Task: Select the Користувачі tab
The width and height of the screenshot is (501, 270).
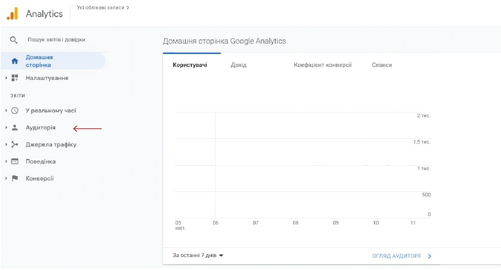Action: click(190, 65)
